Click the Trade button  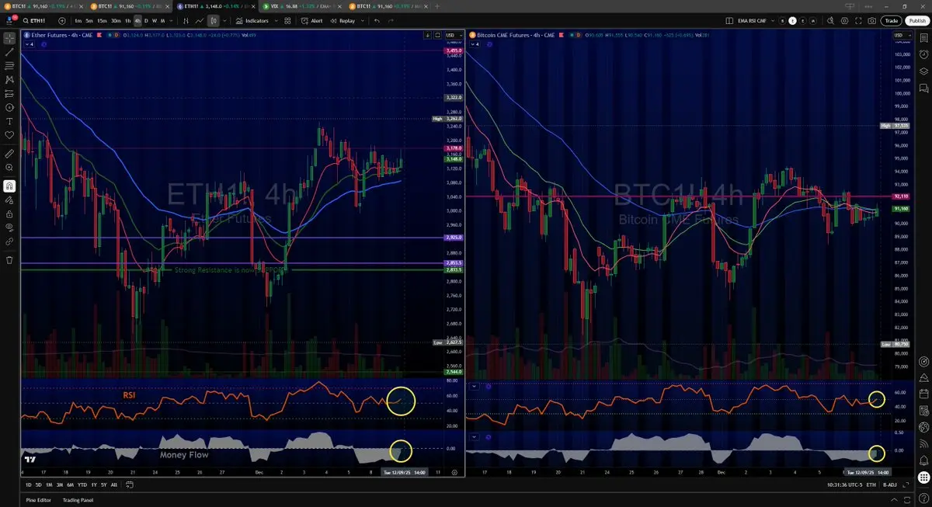(892, 21)
